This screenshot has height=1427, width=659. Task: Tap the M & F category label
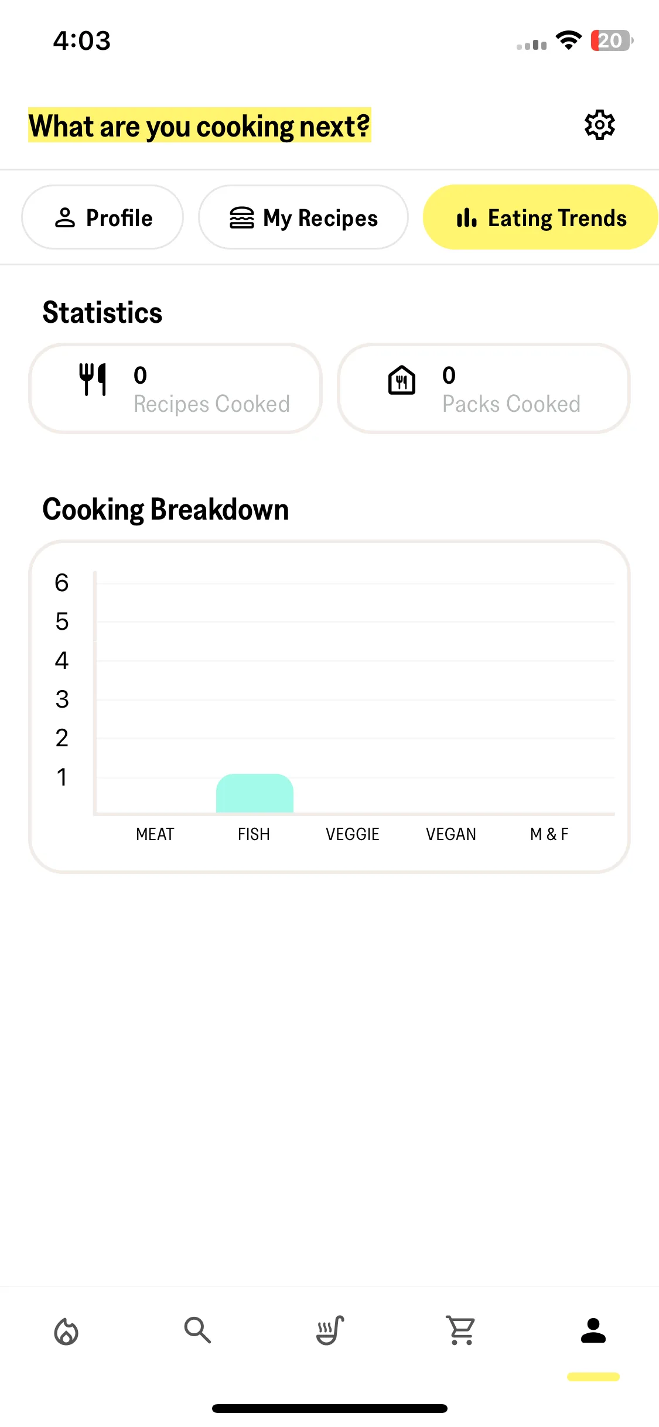tap(549, 834)
